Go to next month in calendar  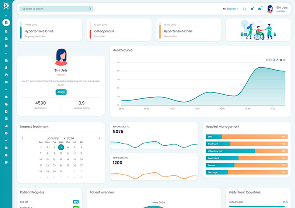(x=99, y=138)
